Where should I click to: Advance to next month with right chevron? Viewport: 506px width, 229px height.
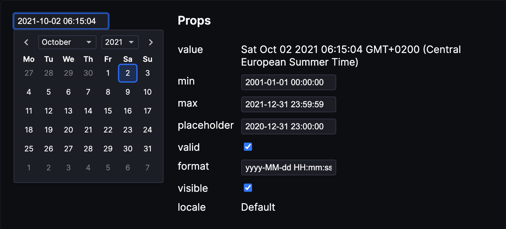(151, 42)
